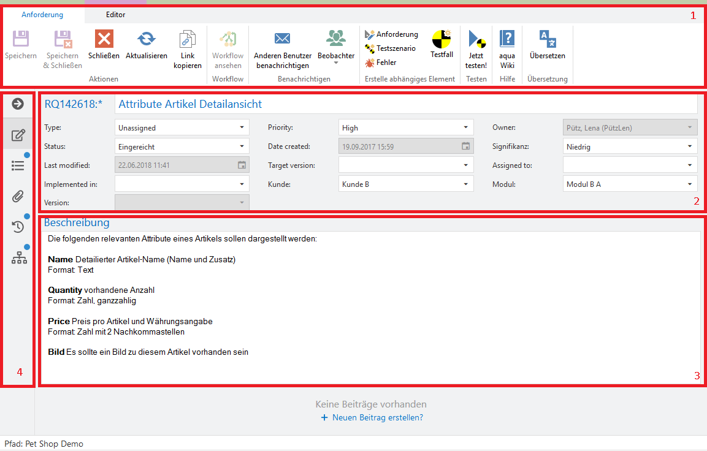Viewport: 707px width, 451px height.
Task: Click the Übersetzen translate icon
Action: click(547, 40)
